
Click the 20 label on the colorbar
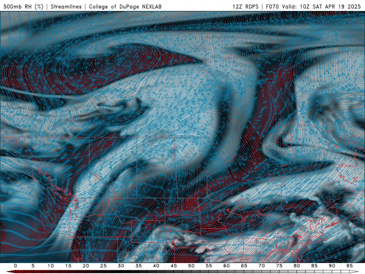(86, 266)
